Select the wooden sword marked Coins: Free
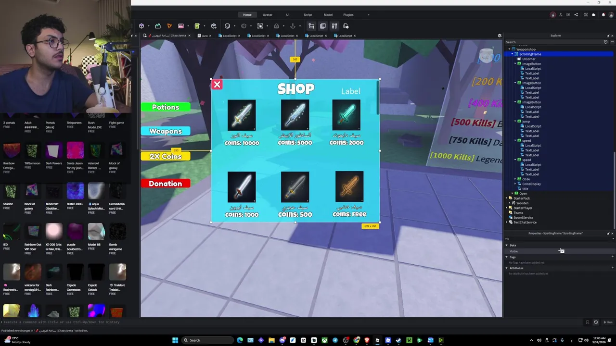616x346 pixels. pos(349,186)
